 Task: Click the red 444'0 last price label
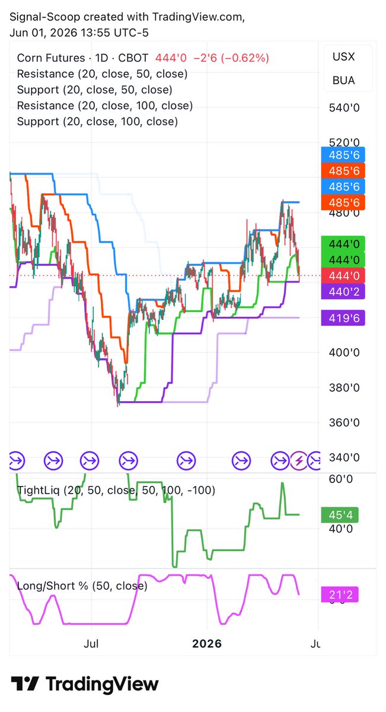(x=343, y=275)
